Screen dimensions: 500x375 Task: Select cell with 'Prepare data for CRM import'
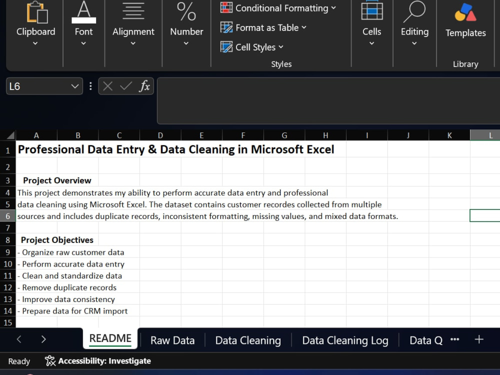click(x=72, y=311)
